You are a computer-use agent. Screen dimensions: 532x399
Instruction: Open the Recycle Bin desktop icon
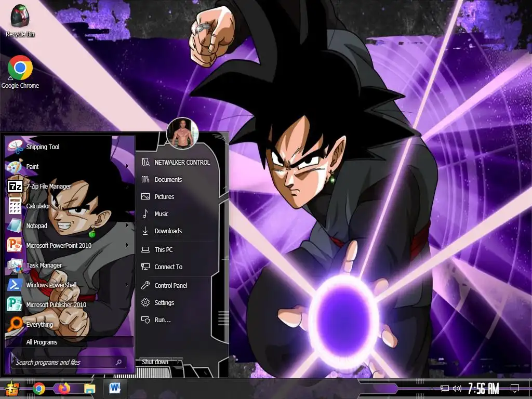pos(20,20)
